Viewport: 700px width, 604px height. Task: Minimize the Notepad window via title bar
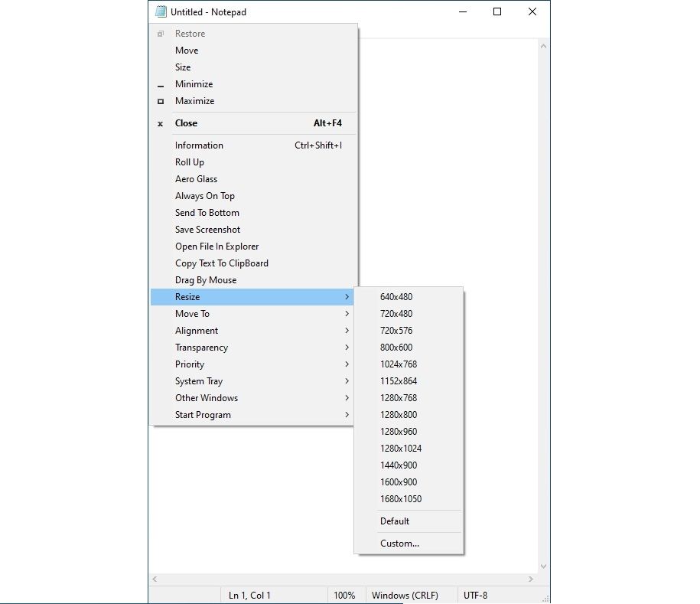(463, 11)
